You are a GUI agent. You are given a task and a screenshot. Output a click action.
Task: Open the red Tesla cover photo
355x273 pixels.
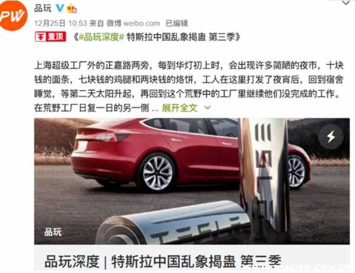[x=192, y=181]
